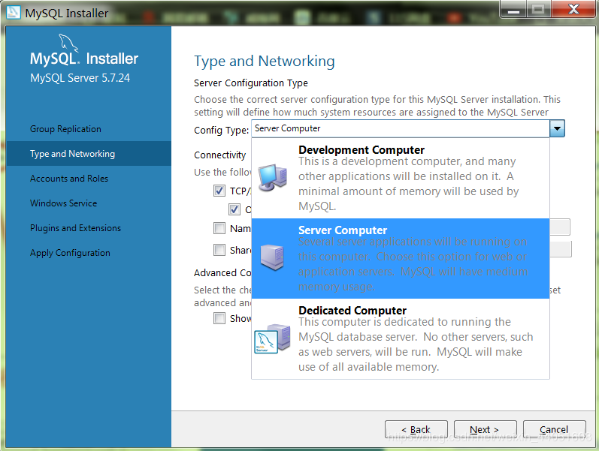Click the Type and Networking heading

click(x=265, y=62)
